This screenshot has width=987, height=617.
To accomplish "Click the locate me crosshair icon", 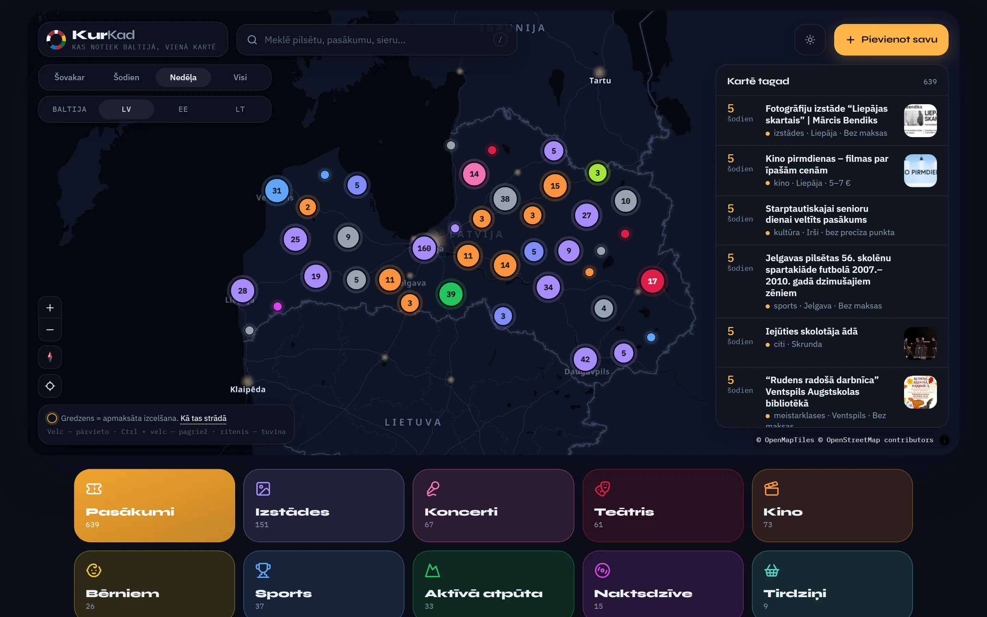I will coord(50,386).
